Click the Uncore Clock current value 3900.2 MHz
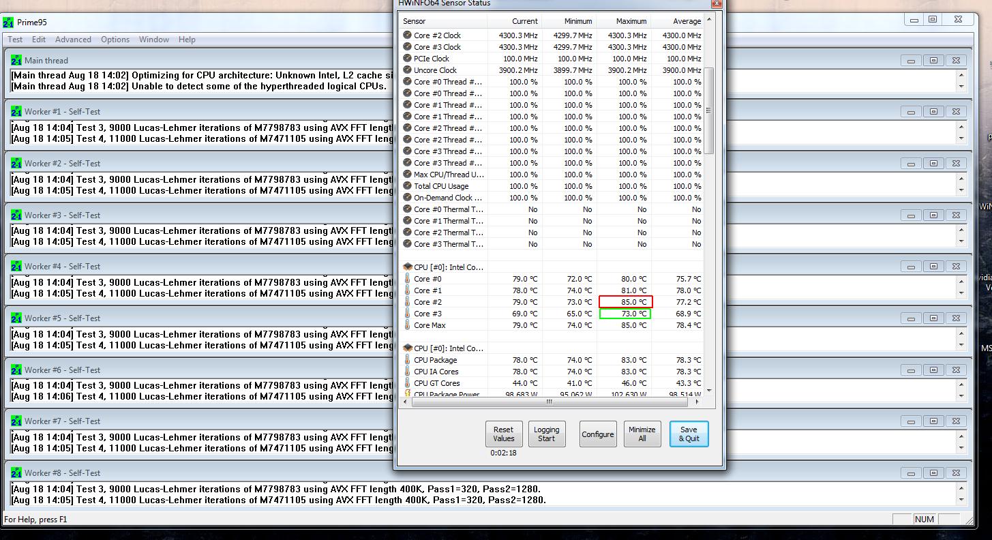The image size is (992, 540). coord(518,70)
